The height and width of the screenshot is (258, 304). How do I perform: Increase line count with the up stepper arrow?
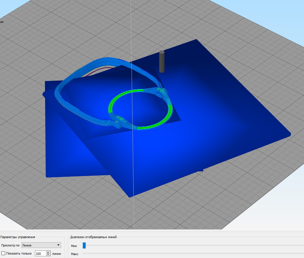[x=48, y=252]
